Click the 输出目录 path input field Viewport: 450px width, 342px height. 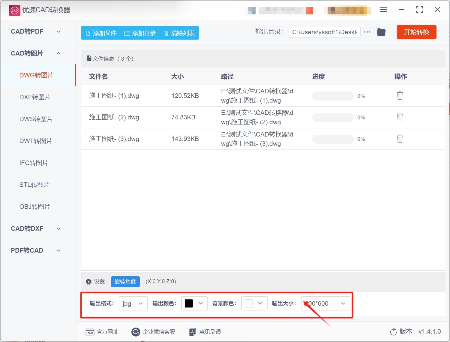click(324, 32)
